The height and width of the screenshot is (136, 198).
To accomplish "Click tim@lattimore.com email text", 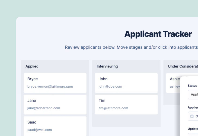I will [113, 108].
